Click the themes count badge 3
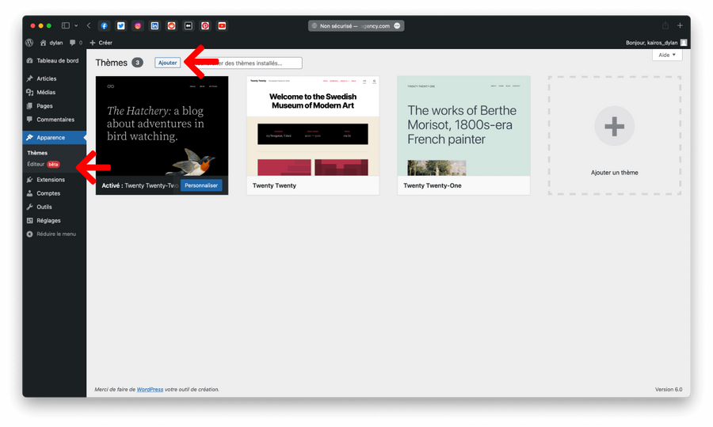This screenshot has height=427, width=713. 137,63
